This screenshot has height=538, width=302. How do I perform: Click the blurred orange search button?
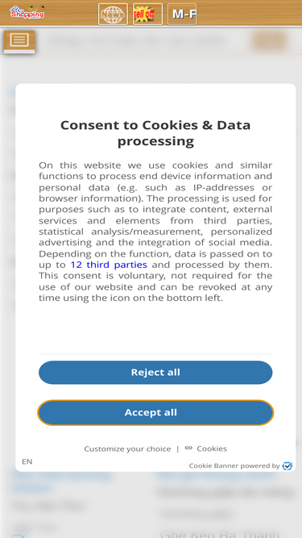tap(270, 41)
